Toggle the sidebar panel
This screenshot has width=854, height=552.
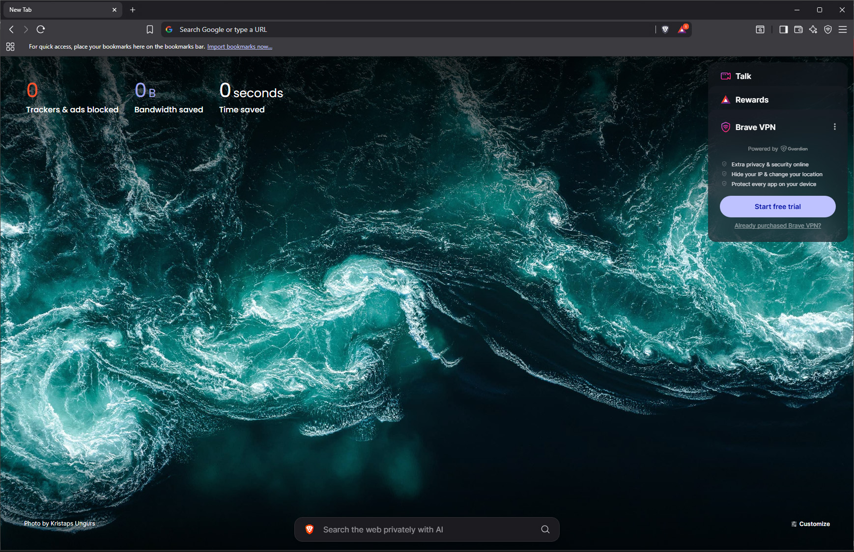pyautogui.click(x=784, y=29)
